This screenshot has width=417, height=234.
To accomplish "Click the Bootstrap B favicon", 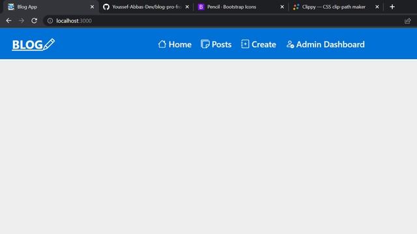I will 201,7.
